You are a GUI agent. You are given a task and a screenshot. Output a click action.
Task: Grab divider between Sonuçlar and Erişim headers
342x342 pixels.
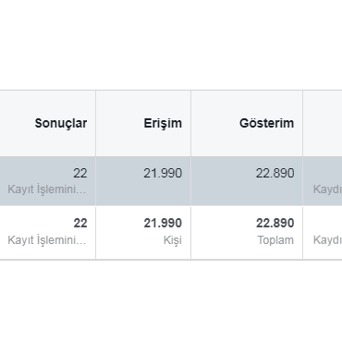click(x=95, y=123)
